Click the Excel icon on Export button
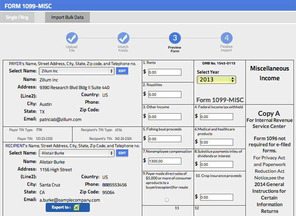The width and height of the screenshot is (296, 216). click(76, 208)
